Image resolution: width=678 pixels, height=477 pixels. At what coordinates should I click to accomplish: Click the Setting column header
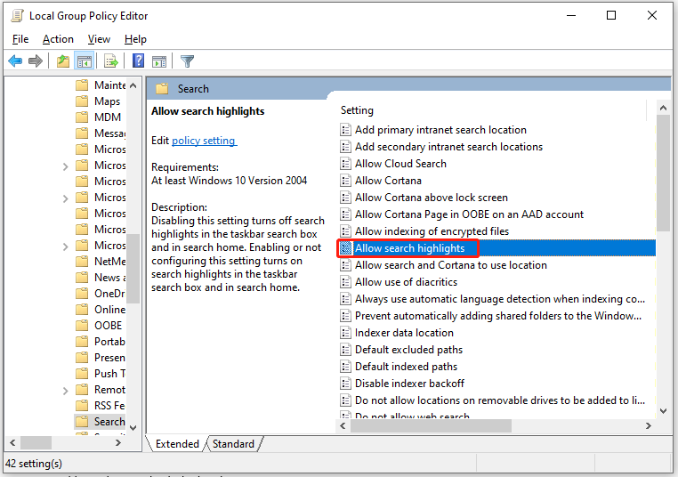[x=357, y=110]
